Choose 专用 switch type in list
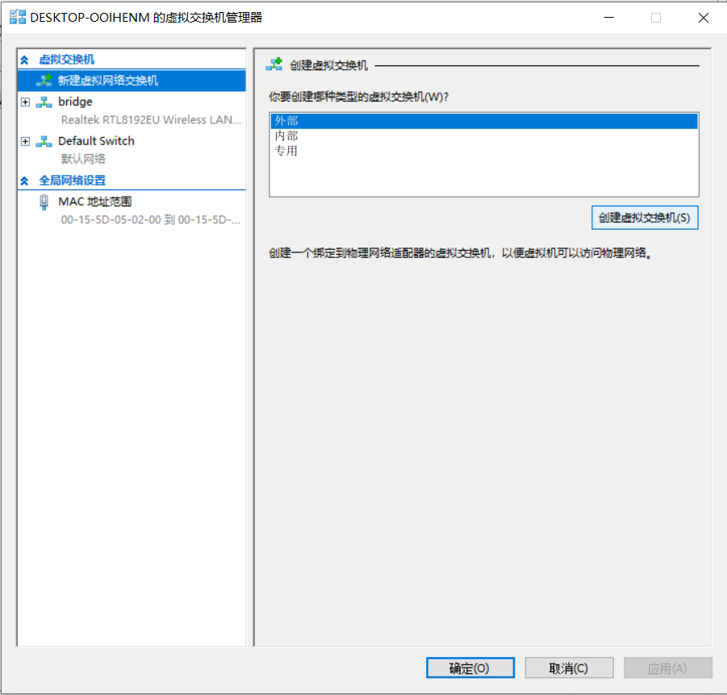 pos(286,150)
